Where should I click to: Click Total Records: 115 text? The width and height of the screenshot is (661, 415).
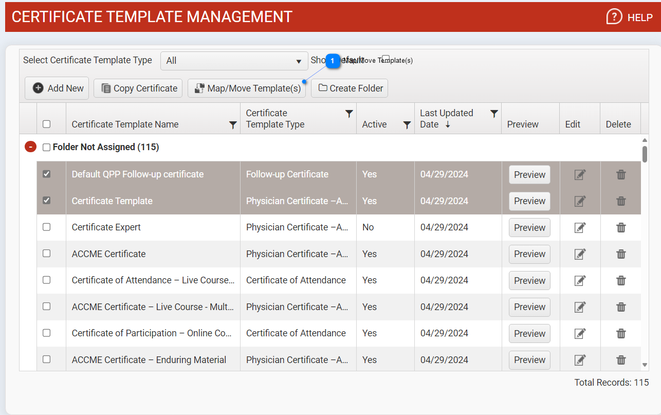612,383
